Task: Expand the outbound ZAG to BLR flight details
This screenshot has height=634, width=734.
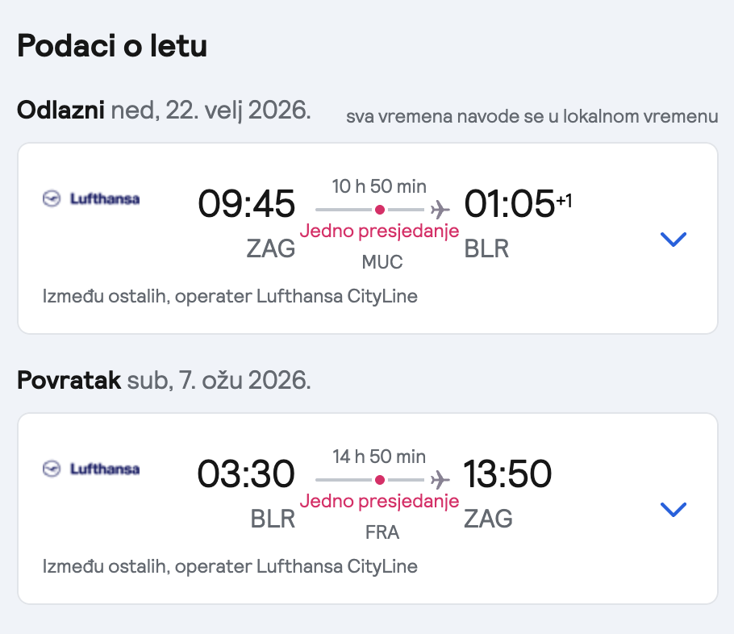Action: [673, 239]
